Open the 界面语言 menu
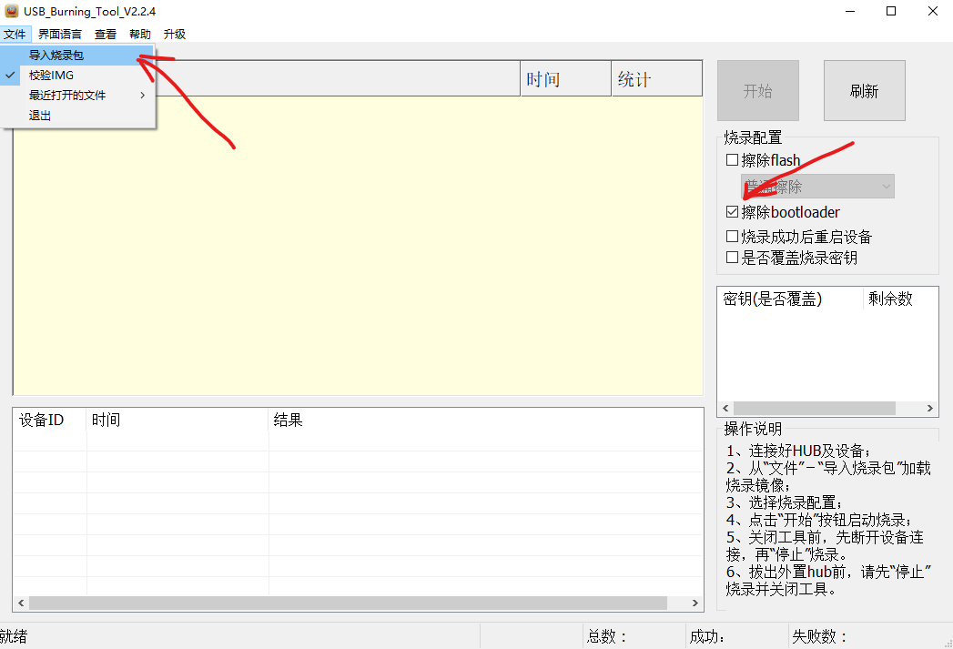 tap(58, 34)
